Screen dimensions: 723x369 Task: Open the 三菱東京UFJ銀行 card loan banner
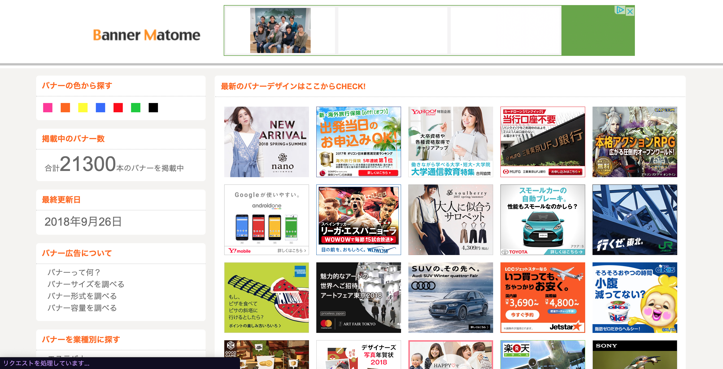click(x=543, y=142)
